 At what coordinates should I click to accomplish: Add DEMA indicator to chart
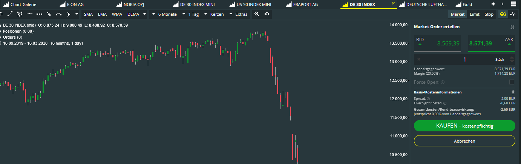click(x=133, y=14)
